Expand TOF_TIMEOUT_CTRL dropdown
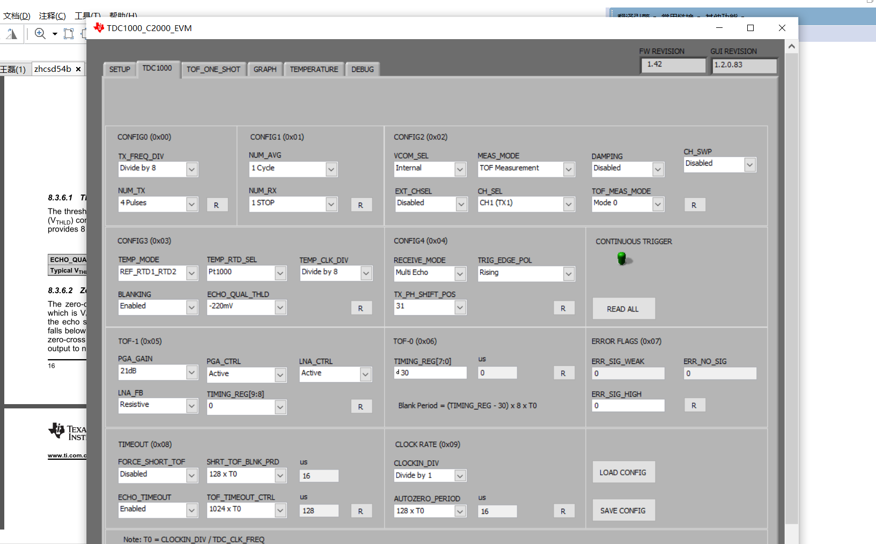The height and width of the screenshot is (544, 876). coord(281,510)
